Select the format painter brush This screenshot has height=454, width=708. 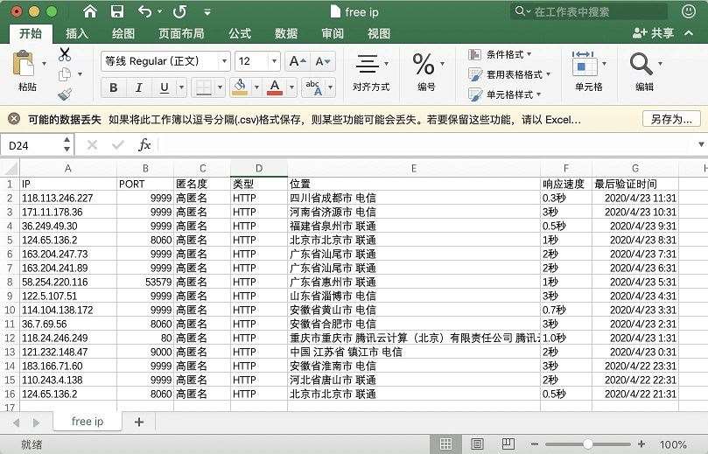click(x=65, y=94)
